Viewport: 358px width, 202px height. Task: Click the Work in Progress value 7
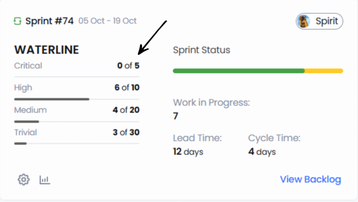point(176,116)
